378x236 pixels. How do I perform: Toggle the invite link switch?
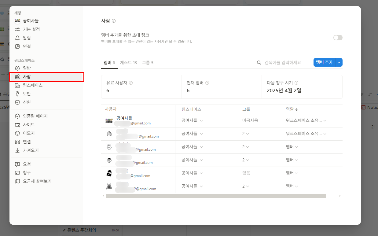click(x=338, y=38)
